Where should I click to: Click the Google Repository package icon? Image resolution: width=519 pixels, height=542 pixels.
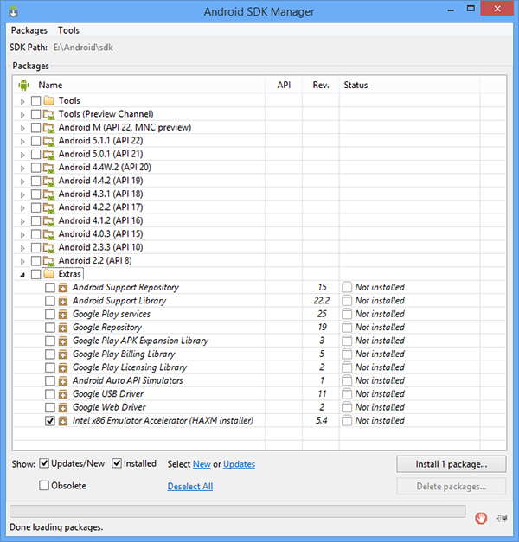[x=63, y=328]
